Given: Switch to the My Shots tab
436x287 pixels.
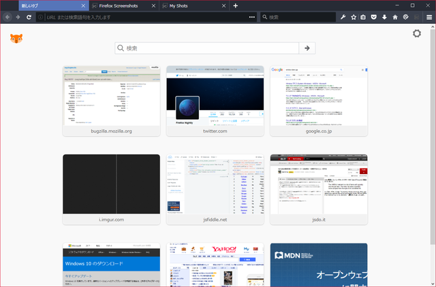Looking at the screenshot, I should 194,5.
